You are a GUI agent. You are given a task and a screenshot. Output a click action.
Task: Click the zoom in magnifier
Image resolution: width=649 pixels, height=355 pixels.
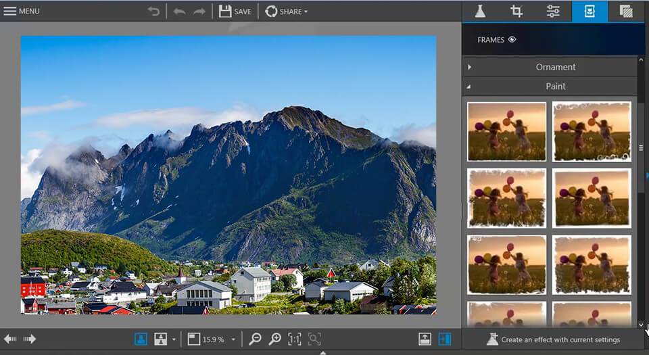pos(275,339)
